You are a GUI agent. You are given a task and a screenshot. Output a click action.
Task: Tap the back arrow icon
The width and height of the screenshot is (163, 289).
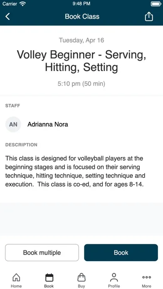[x=7, y=17]
